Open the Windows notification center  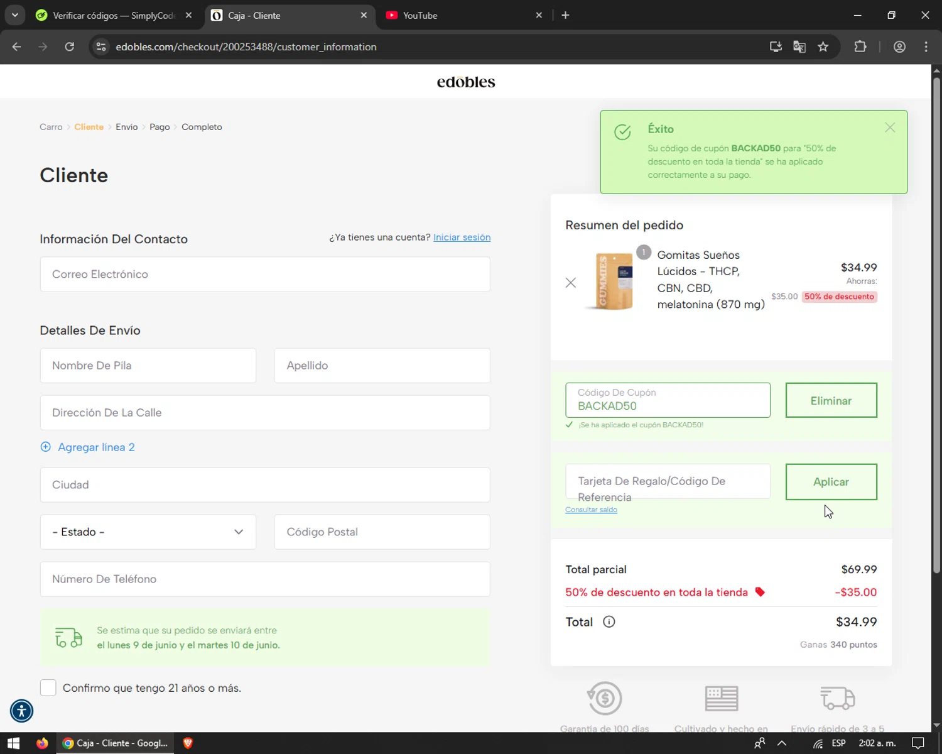click(918, 743)
